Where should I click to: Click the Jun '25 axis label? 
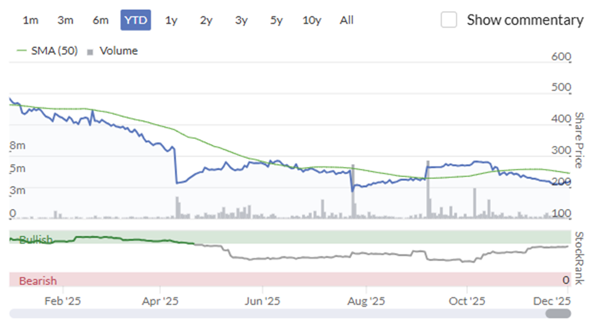[x=262, y=301]
